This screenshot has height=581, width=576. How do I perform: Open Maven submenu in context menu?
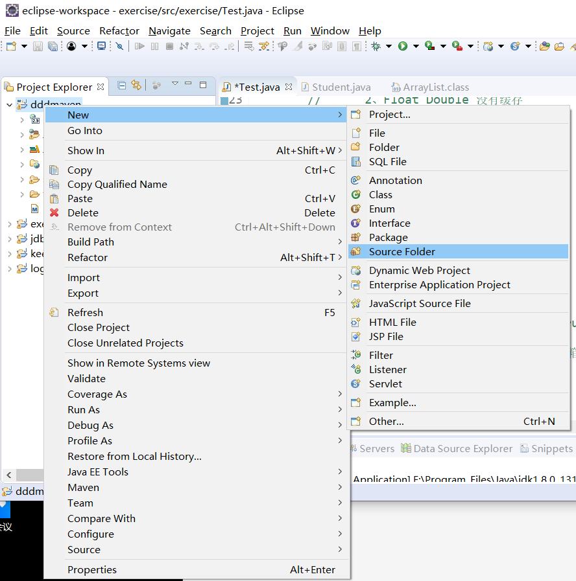(x=196, y=487)
